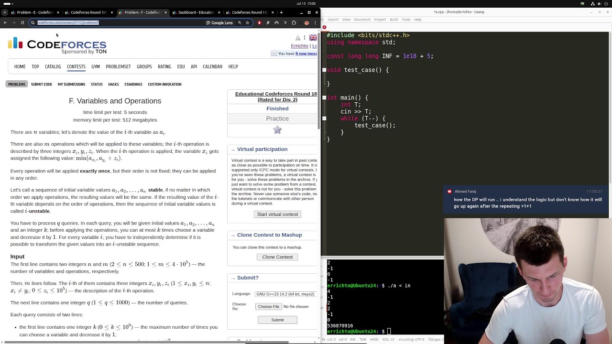
Task: Open the HOME menu item
Action: point(20,66)
